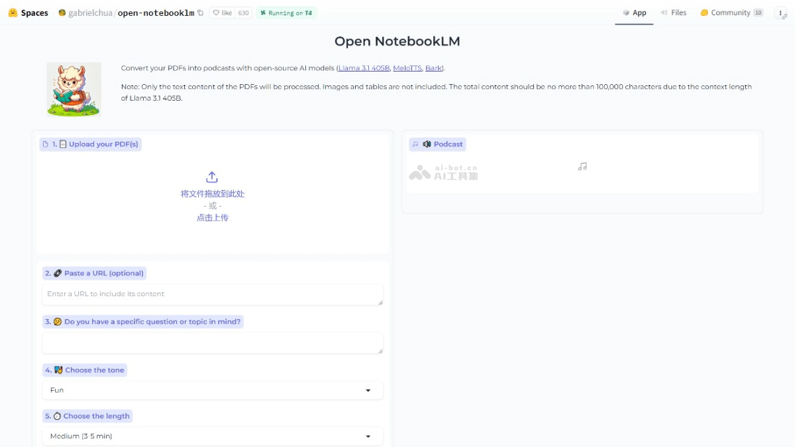795x447 pixels.
Task: Click the URL input field
Action: (x=212, y=294)
